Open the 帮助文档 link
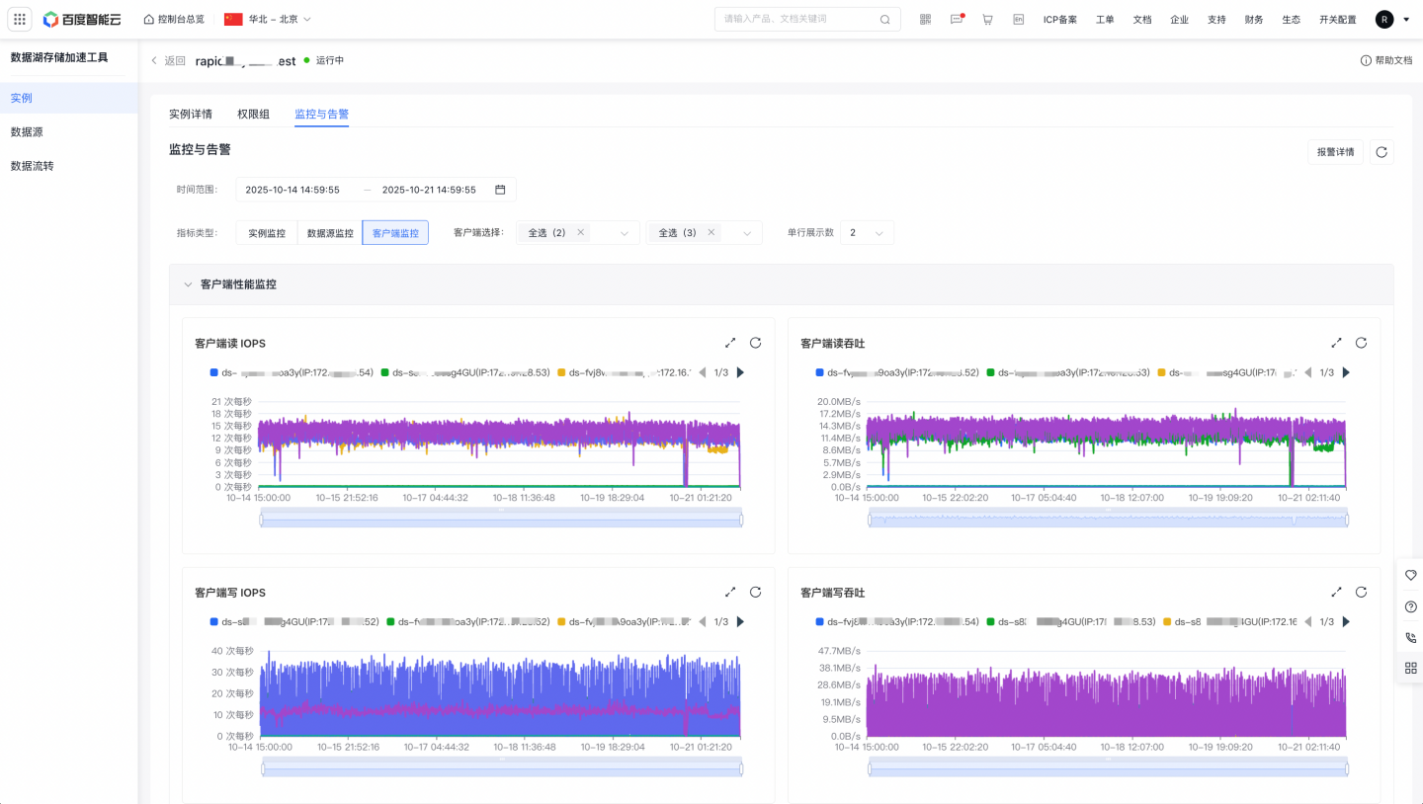 1386,60
